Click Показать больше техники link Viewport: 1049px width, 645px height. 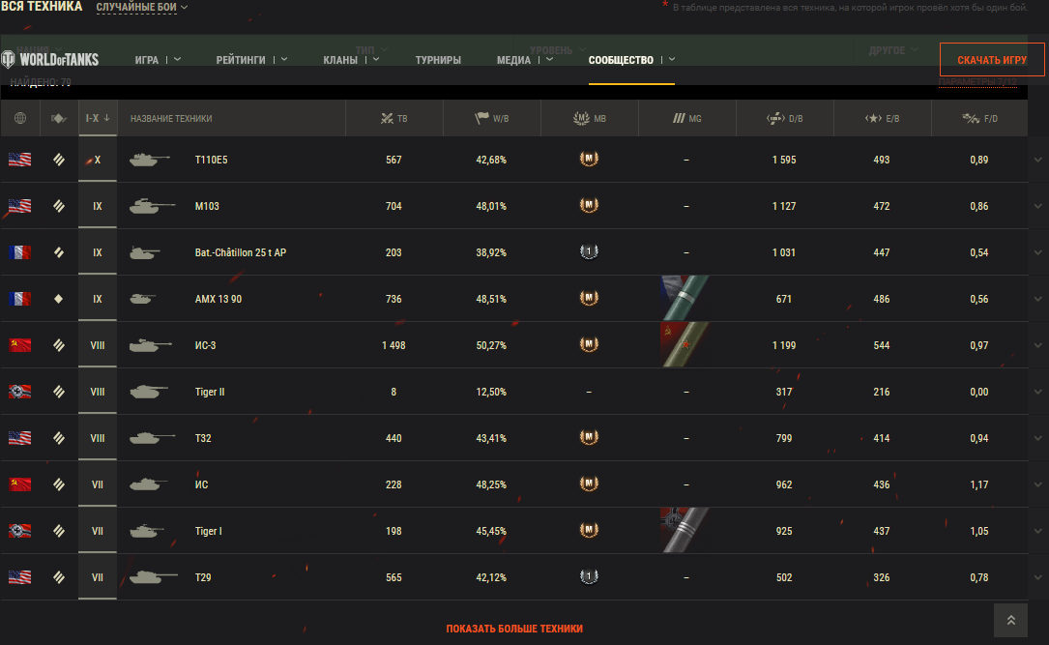(x=514, y=629)
